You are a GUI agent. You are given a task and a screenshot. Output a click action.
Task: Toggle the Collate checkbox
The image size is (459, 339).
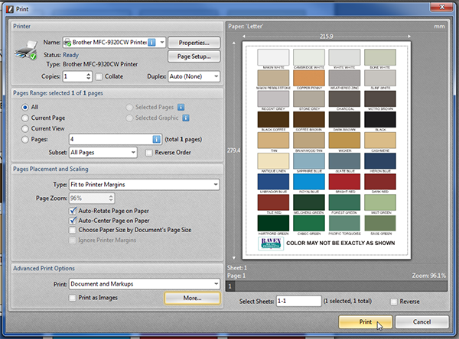pyautogui.click(x=99, y=76)
